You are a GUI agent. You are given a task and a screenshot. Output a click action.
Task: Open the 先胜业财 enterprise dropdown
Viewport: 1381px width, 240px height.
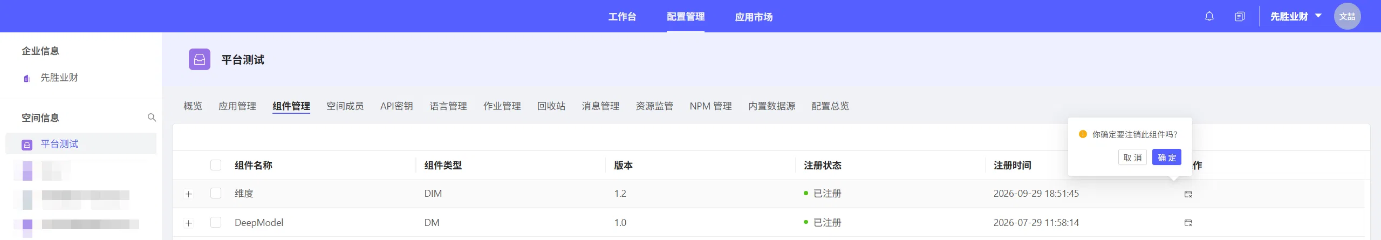click(1296, 16)
